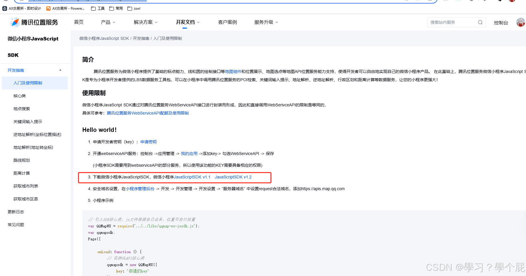Click the AX交易所即时设计 bookmark favicon
526x276 pixels.
point(4,8)
